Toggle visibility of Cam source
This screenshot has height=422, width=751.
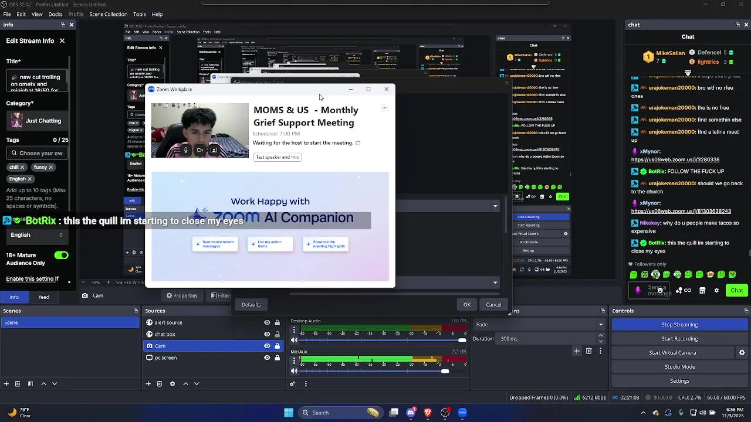(x=267, y=346)
